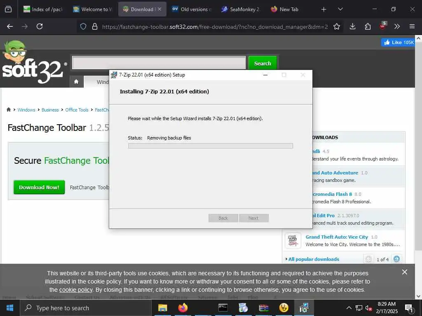Click the address bar URL
Viewport: 422px width, 316px height.
pos(215,27)
